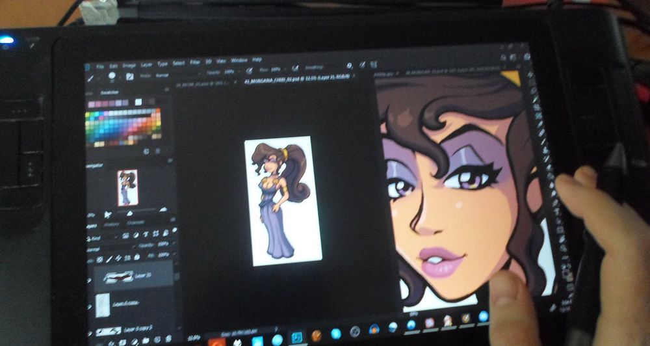Click the Flow 100% field
This screenshot has width=650, height=346.
(x=276, y=70)
